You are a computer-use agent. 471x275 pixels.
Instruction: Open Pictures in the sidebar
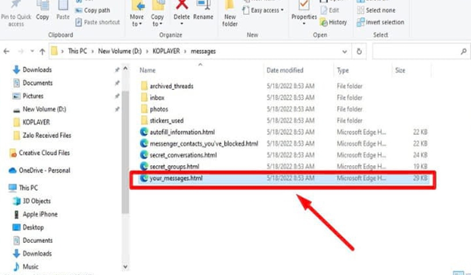(33, 96)
